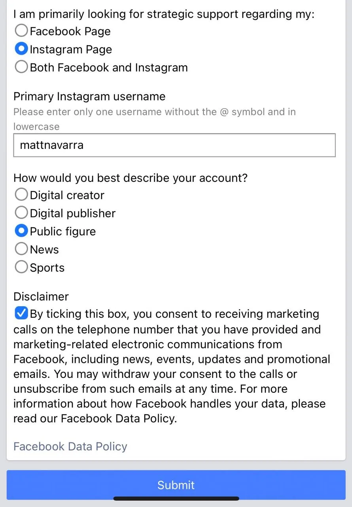This screenshot has height=507, width=352.
Task: Click the 'Instagram Page' label text
Action: (x=71, y=50)
